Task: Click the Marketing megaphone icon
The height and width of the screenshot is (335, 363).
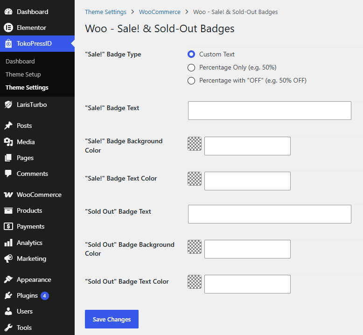Action: (x=8, y=258)
